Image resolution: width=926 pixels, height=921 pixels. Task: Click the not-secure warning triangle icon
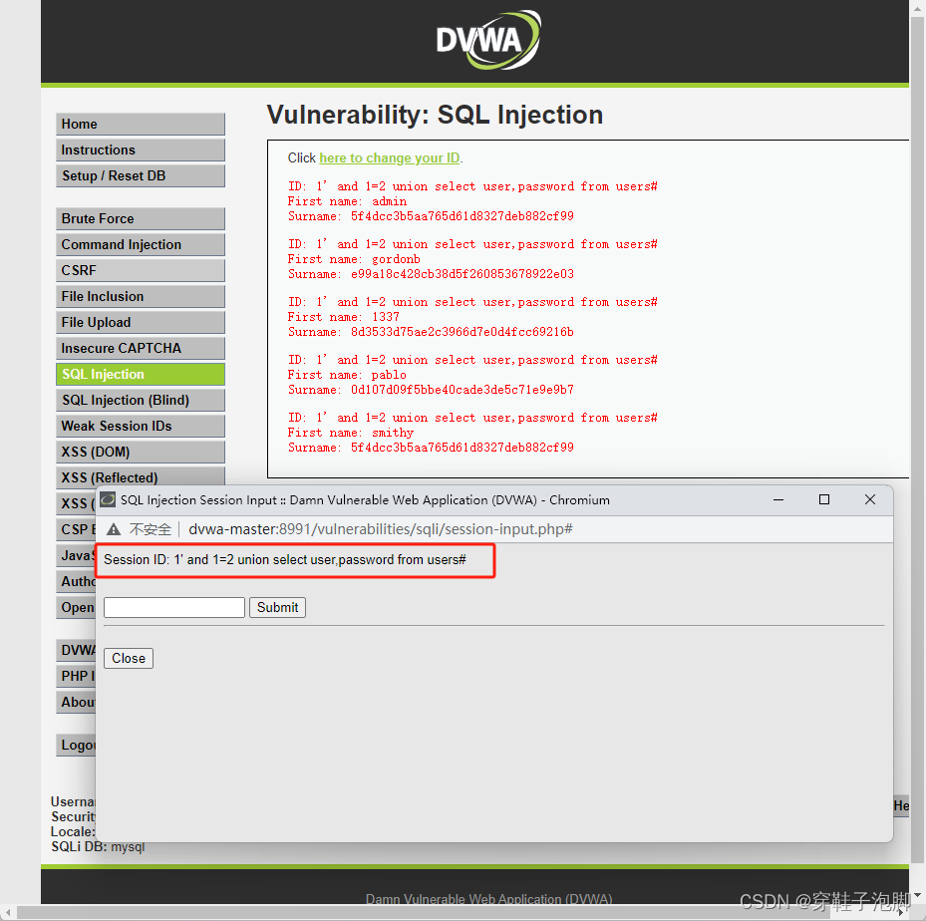click(114, 529)
